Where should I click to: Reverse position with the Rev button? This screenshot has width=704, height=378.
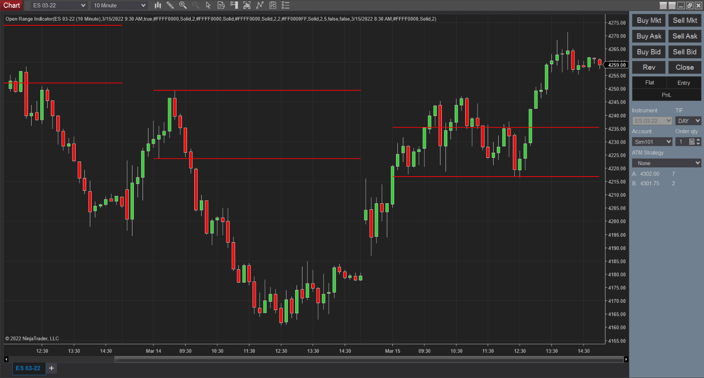[x=649, y=67]
